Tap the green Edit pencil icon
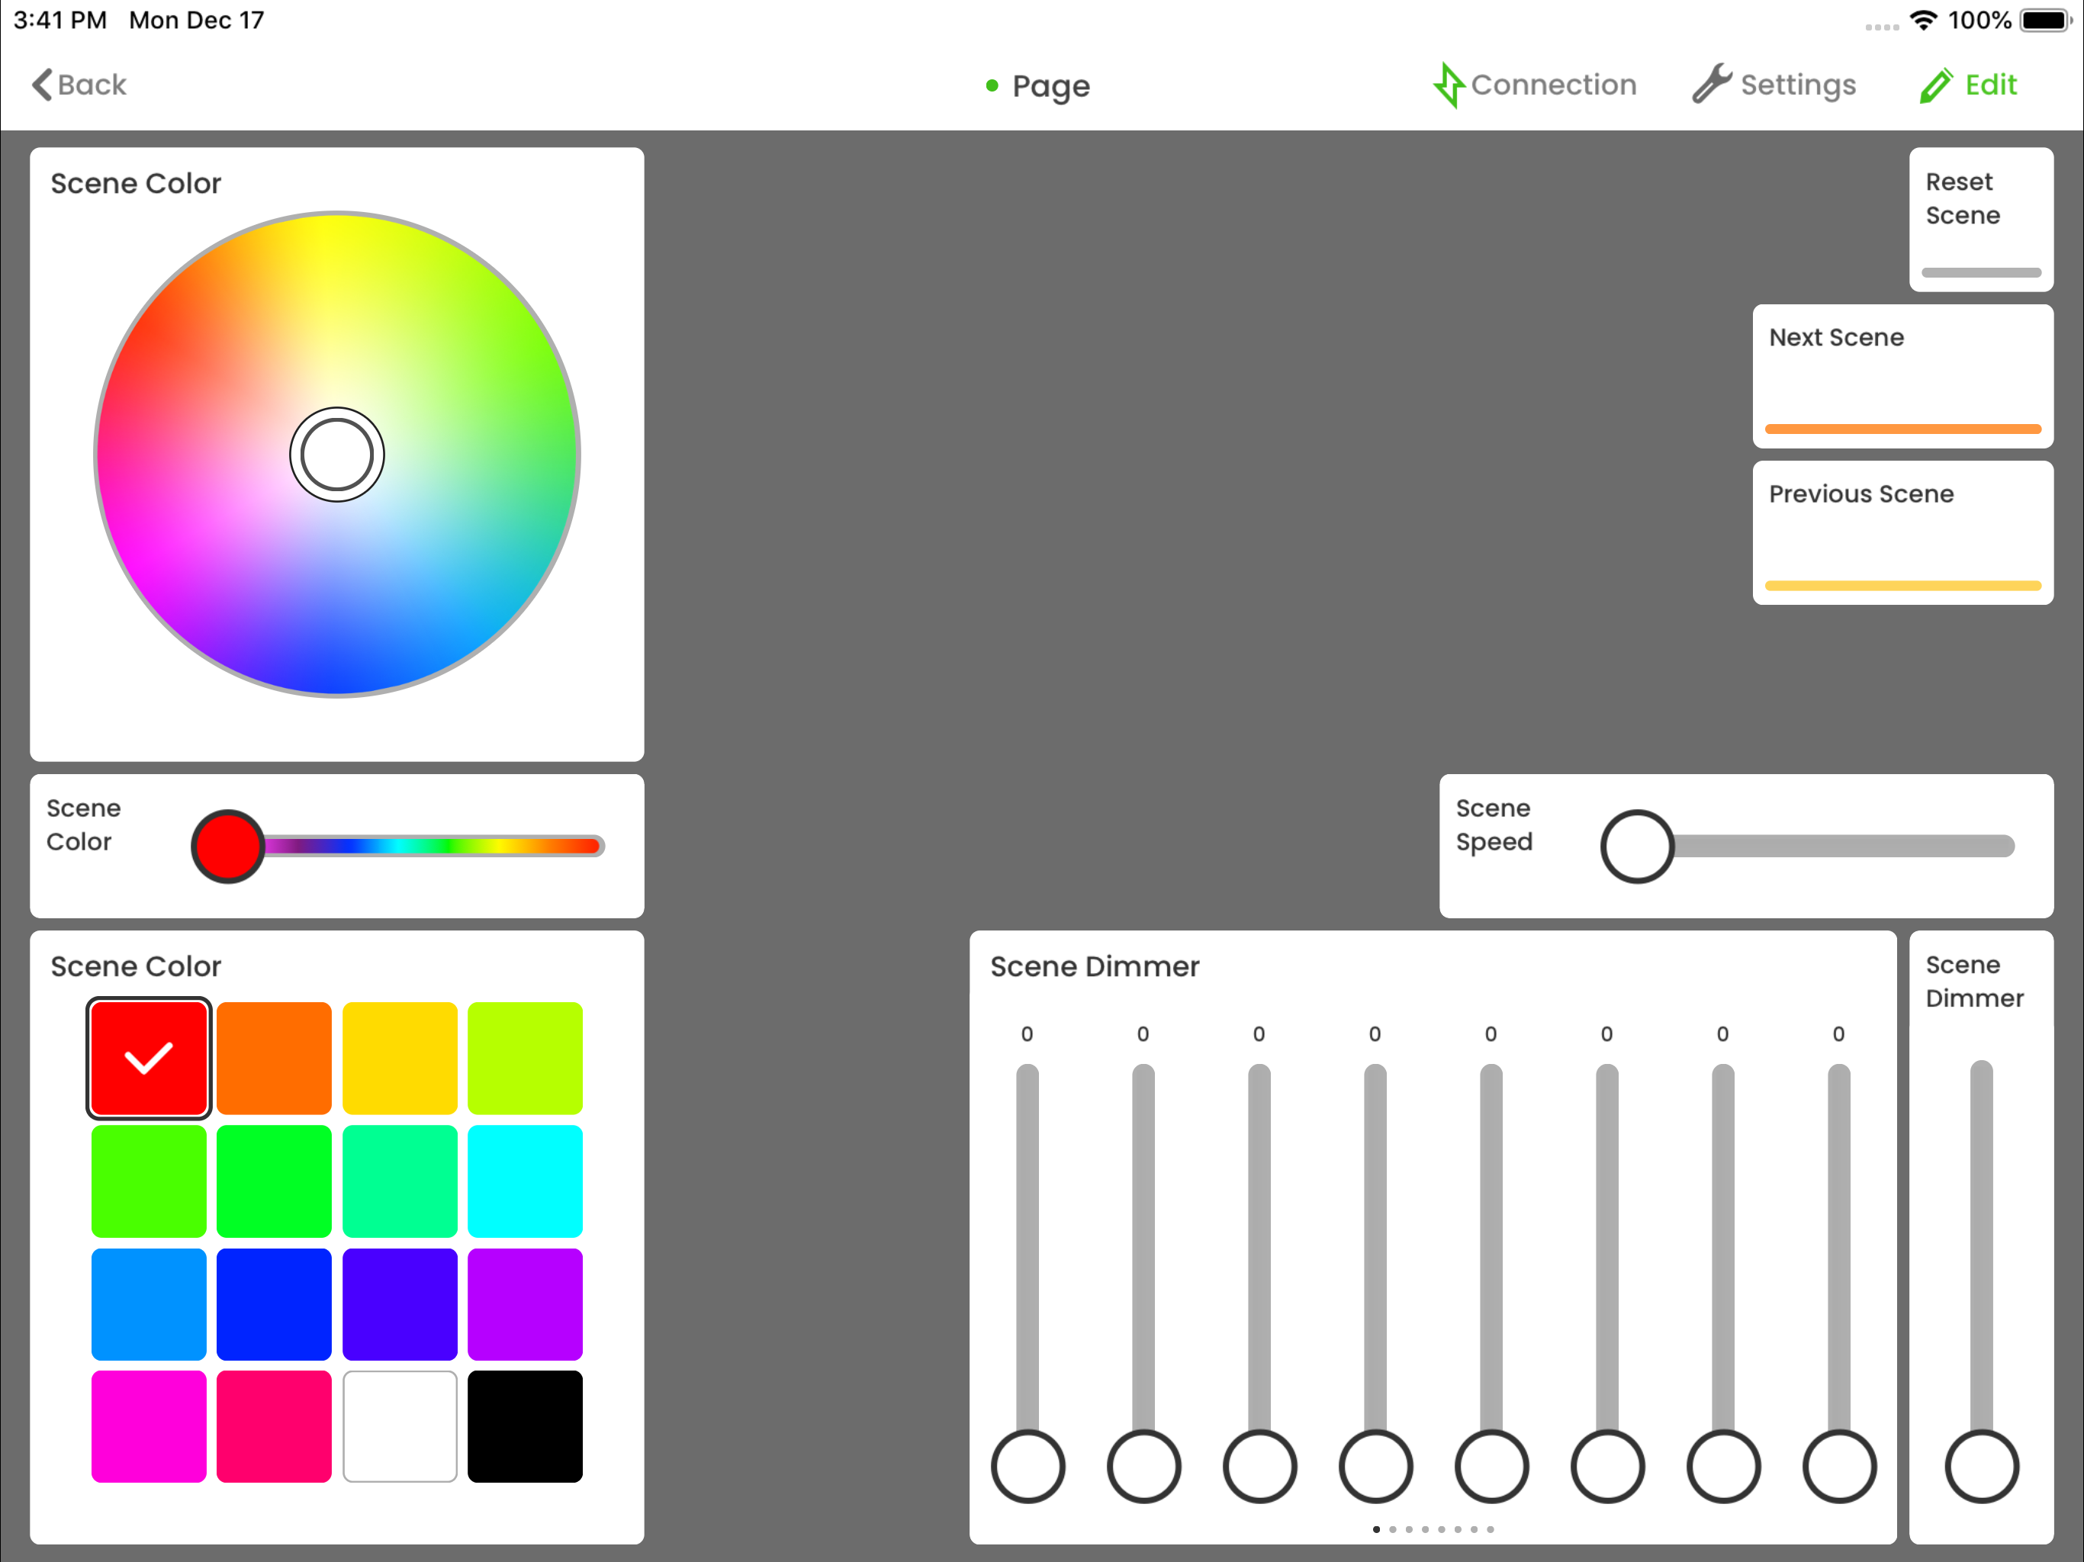2084x1562 pixels. [x=1936, y=85]
